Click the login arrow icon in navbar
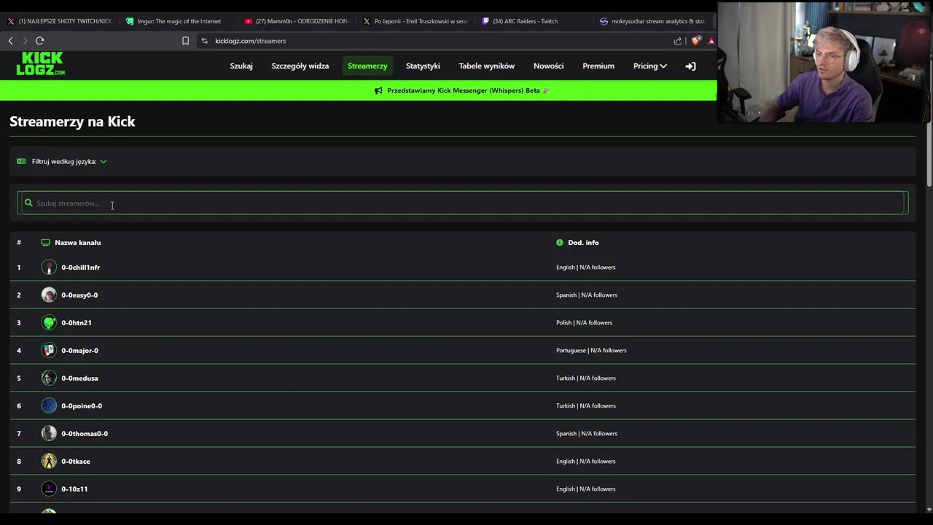Image resolution: width=933 pixels, height=525 pixels. coord(690,66)
